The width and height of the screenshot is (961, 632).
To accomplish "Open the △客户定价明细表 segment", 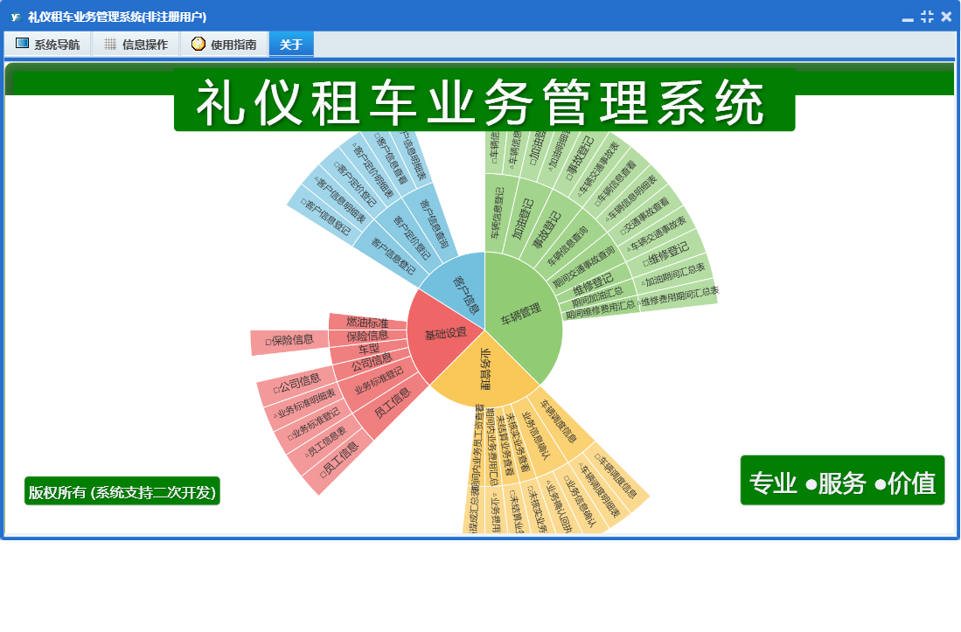I will [x=370, y=170].
